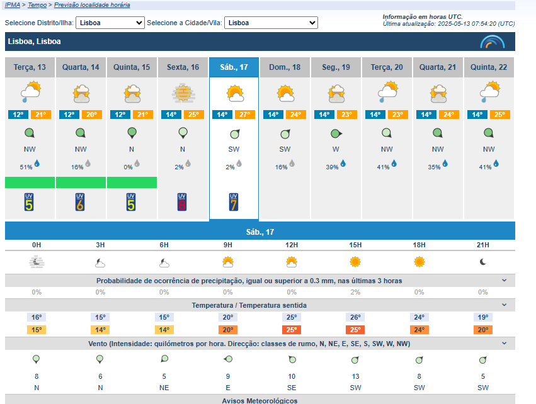Click the 2% precipitation value at 15H
Viewport: 536px width, 404px height.
click(x=355, y=292)
